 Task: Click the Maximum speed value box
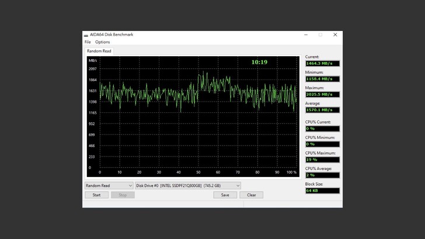(x=322, y=94)
